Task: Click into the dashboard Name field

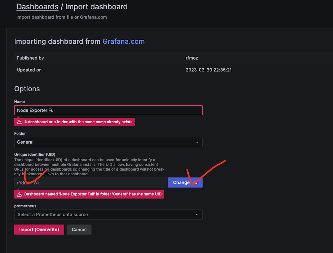Action: (x=108, y=110)
